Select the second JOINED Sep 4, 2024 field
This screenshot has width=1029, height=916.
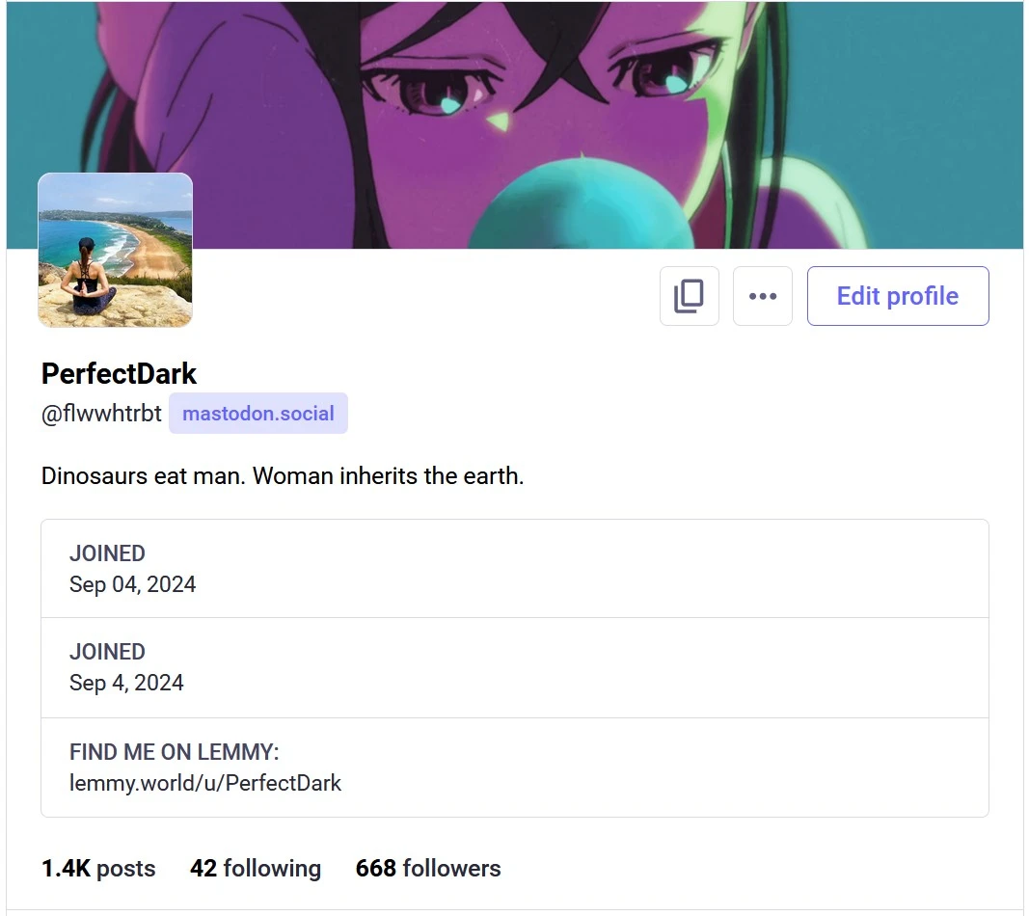click(515, 667)
